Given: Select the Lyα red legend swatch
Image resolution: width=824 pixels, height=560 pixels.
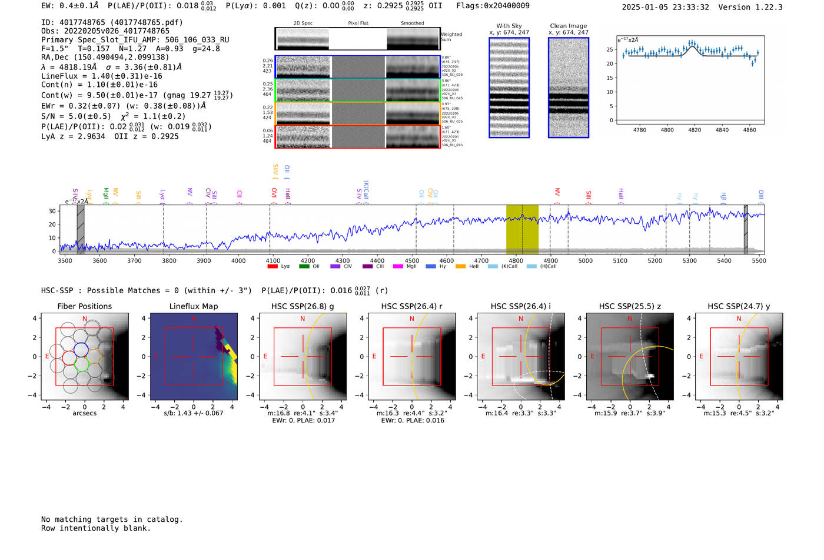Looking at the screenshot, I should pos(273,267).
